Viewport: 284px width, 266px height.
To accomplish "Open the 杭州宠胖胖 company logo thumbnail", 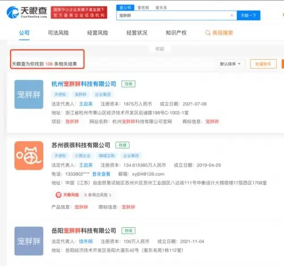I will [29, 94].
